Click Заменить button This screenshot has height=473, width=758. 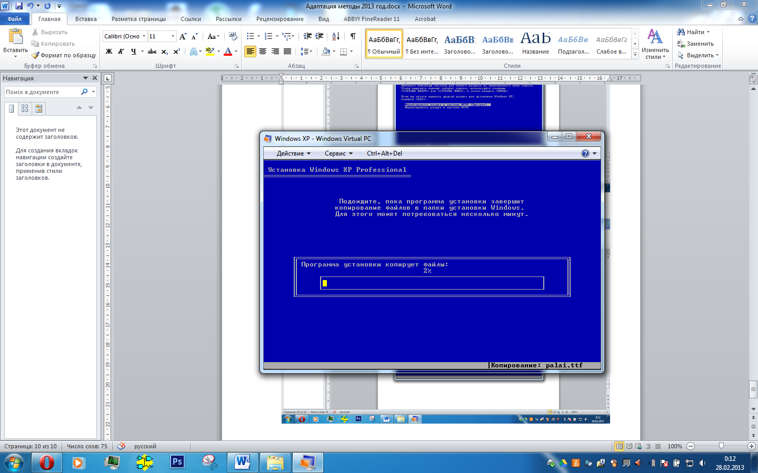[x=695, y=44]
